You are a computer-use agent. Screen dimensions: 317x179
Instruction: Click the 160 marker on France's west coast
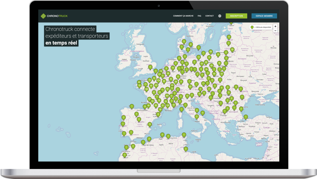pyautogui.click(x=146, y=89)
